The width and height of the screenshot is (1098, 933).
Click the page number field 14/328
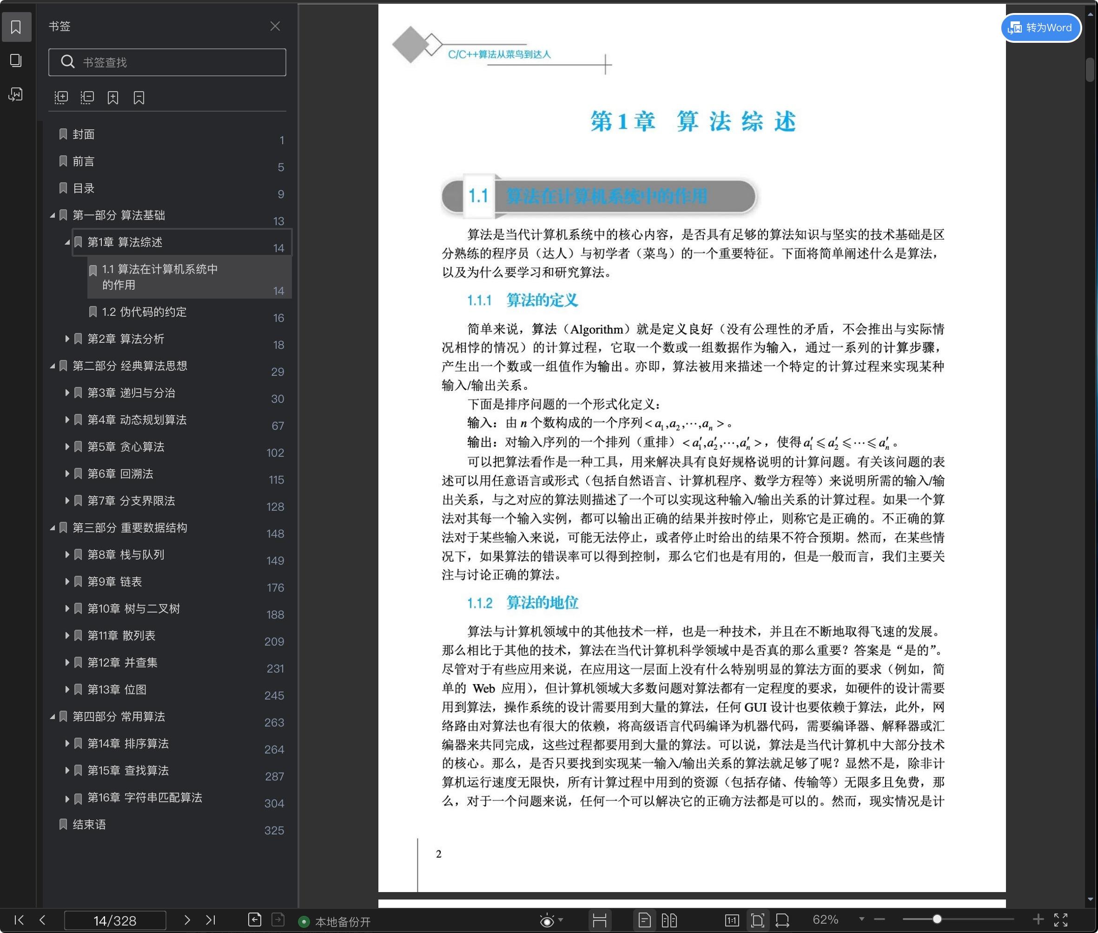coord(115,920)
